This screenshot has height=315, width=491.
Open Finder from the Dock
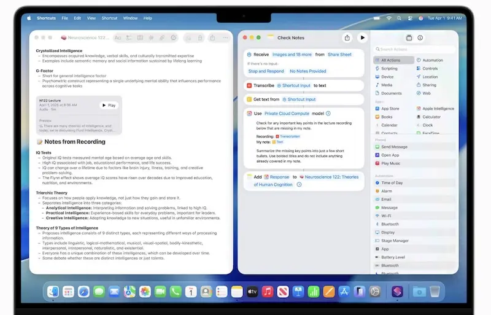53,292
